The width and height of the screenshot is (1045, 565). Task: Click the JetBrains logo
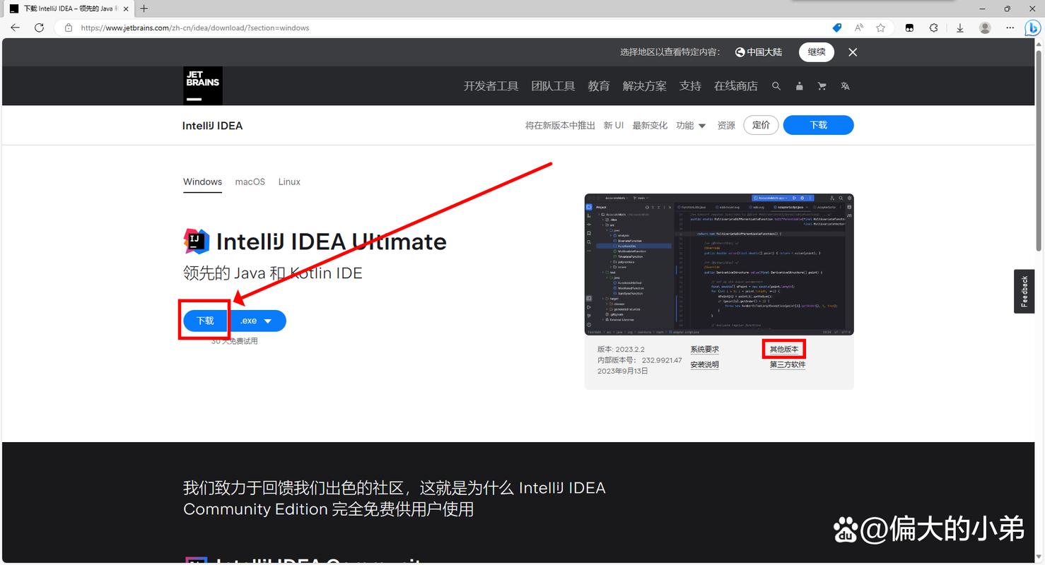202,85
